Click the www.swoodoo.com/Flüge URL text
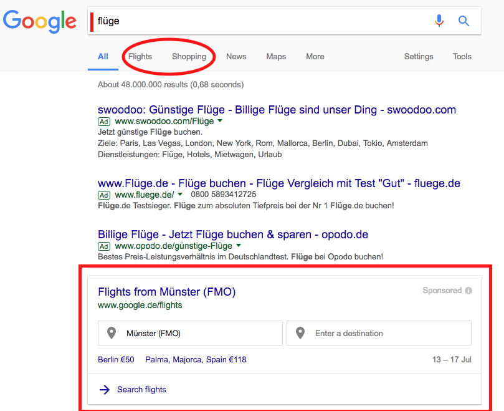 click(164, 122)
